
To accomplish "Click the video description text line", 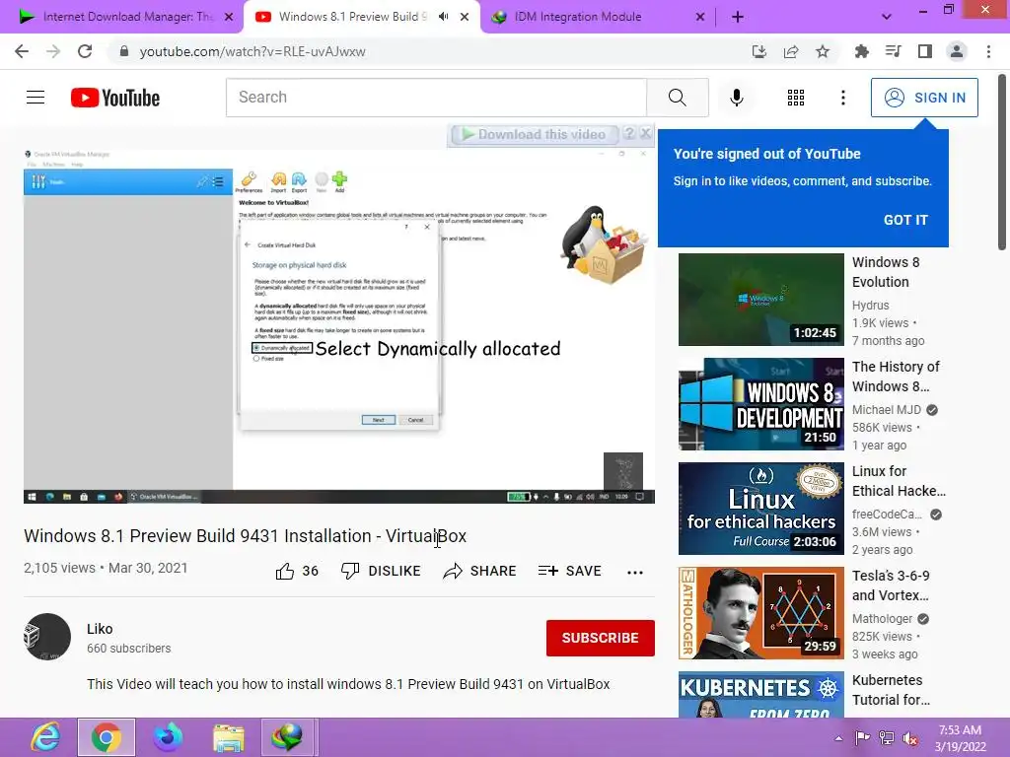I will 348,684.
